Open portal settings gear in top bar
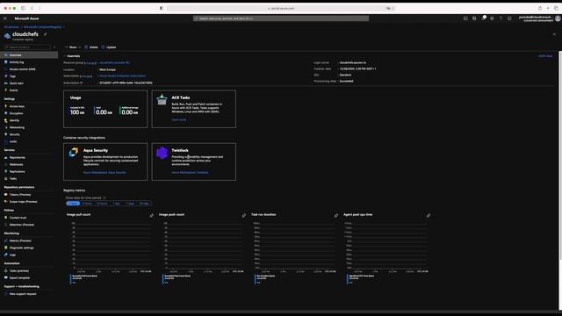The image size is (562, 316). point(492,18)
